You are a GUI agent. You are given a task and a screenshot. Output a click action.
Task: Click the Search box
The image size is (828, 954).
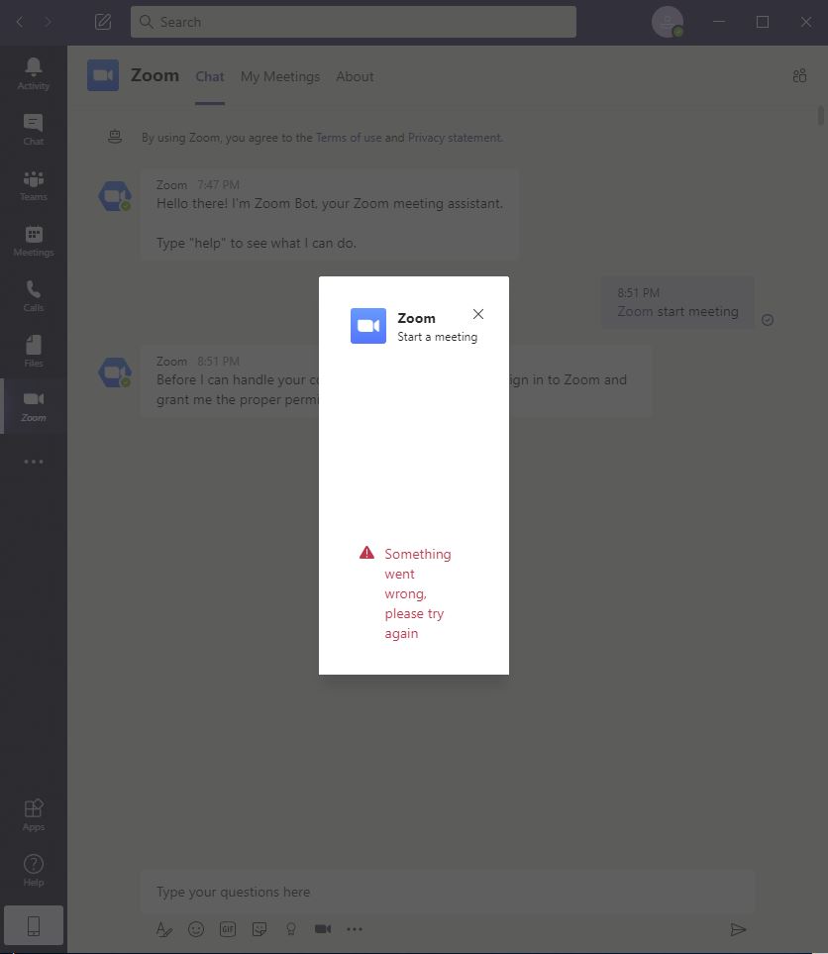pos(354,22)
